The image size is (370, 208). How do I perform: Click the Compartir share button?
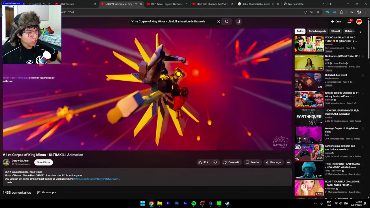(x=231, y=162)
